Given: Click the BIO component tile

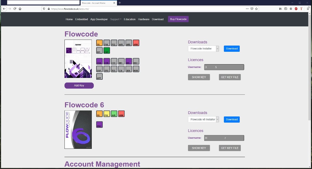Looking at the screenshot, I should pos(121,61).
